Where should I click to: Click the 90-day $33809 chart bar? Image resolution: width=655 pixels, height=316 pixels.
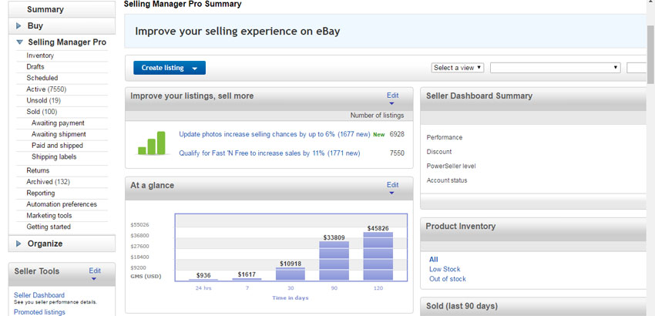334,261
